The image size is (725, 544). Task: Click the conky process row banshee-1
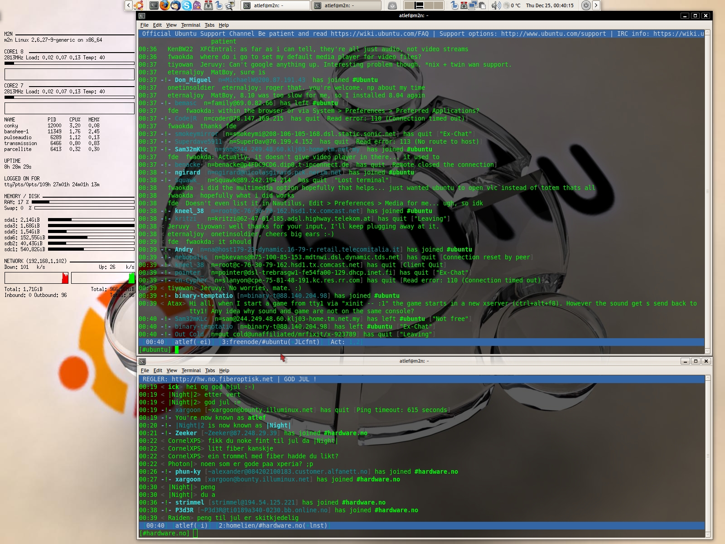(52, 131)
